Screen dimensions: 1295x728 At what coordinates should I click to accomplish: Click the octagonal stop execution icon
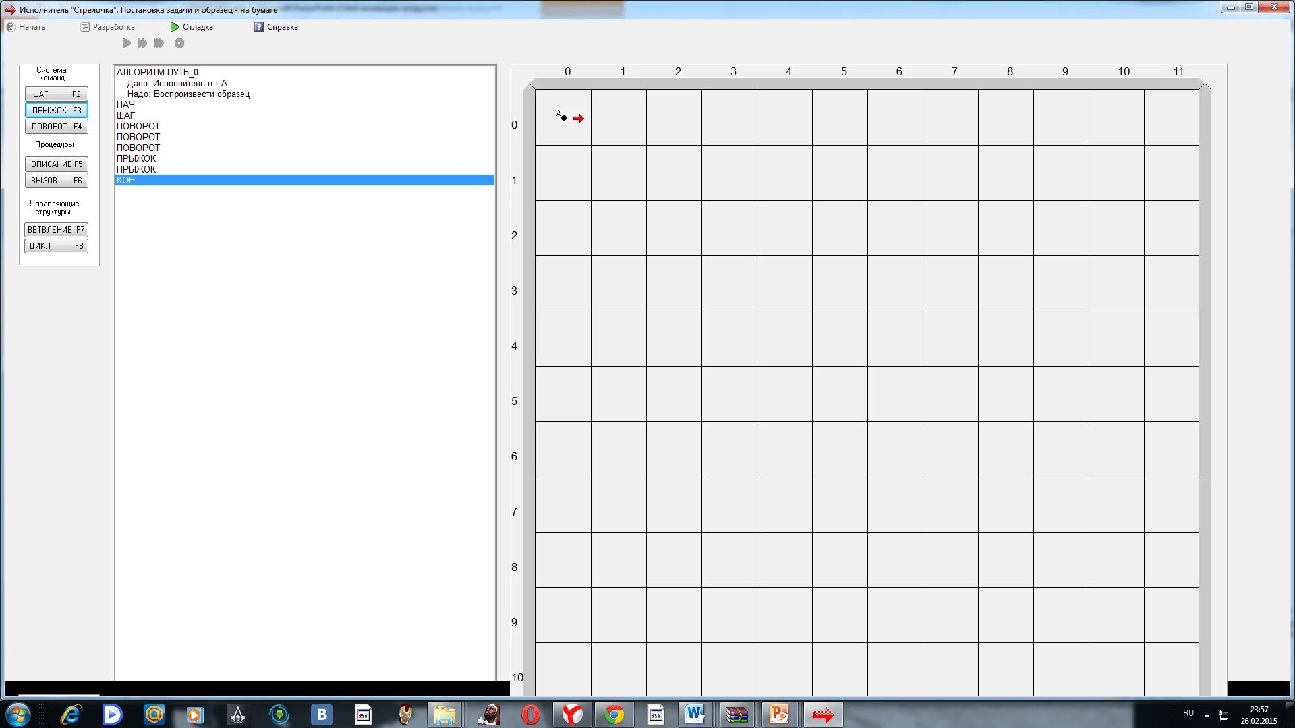179,43
